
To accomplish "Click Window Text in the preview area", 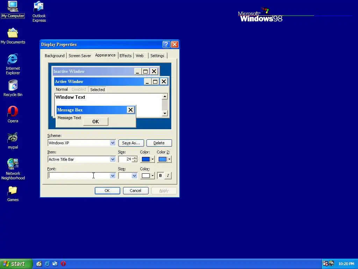I will (x=70, y=97).
